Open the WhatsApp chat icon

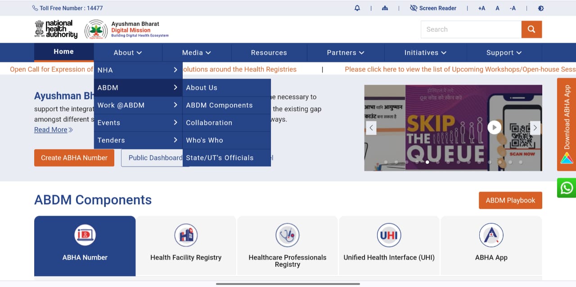point(566,188)
